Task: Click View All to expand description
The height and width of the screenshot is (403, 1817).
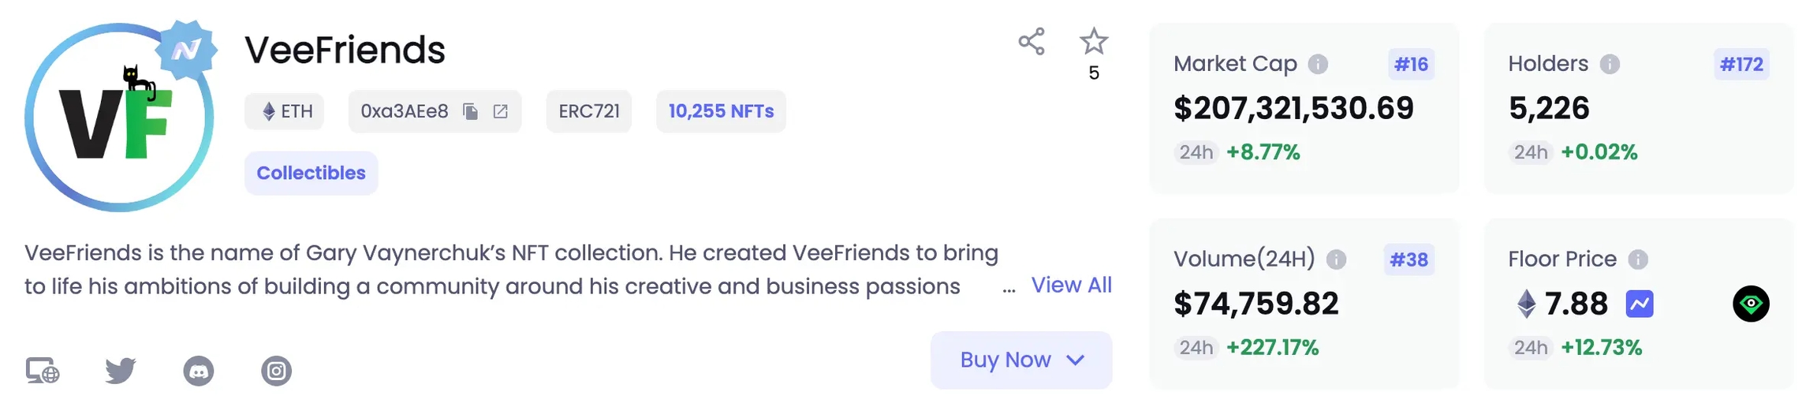Action: tap(1071, 285)
